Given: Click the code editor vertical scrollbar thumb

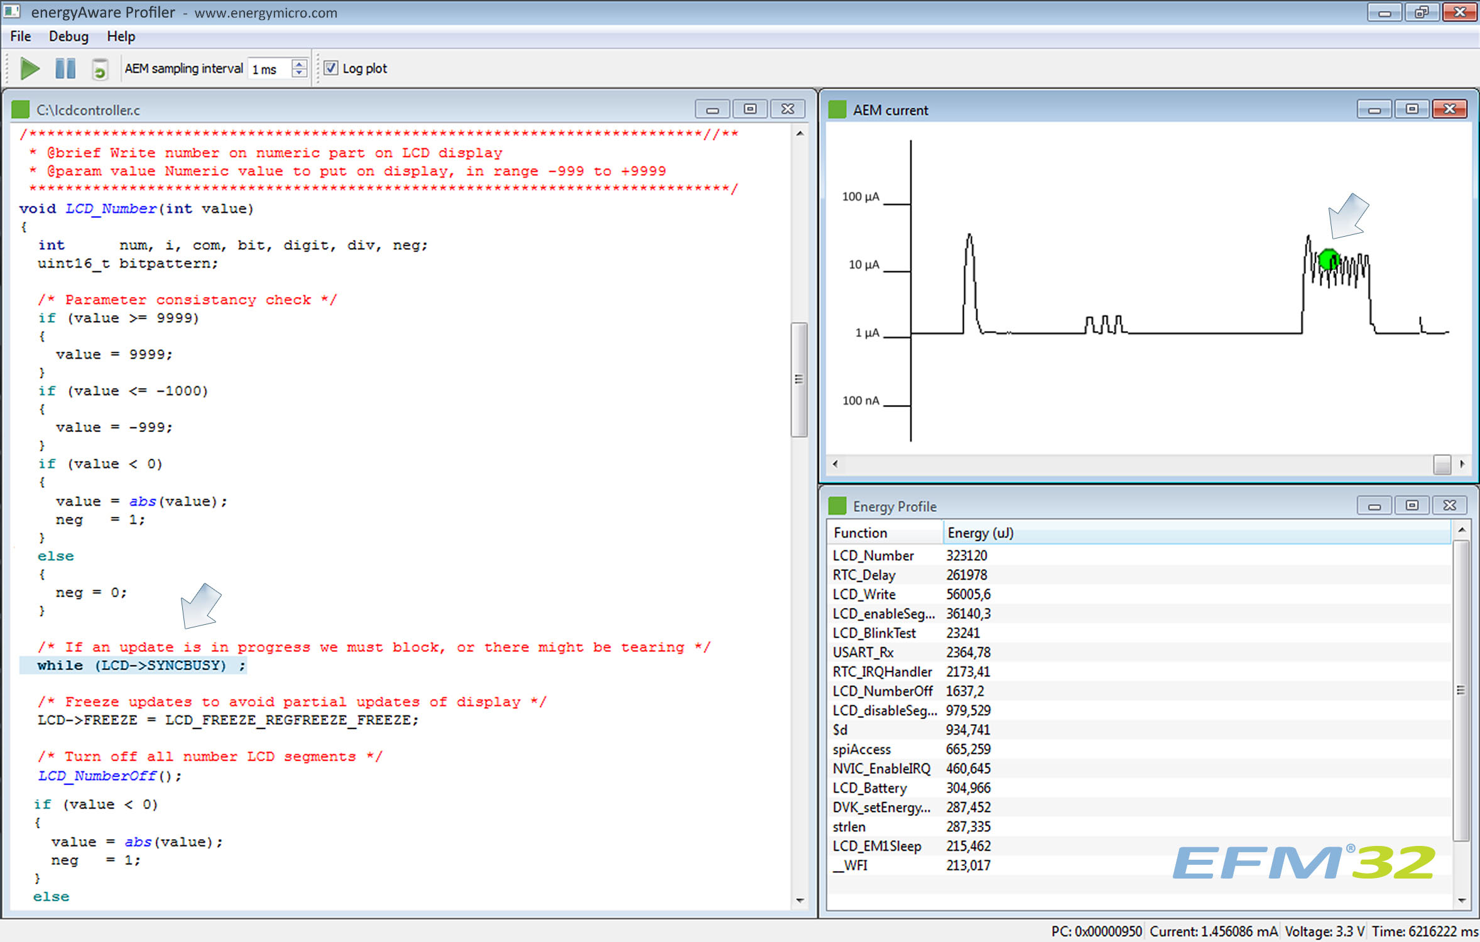Looking at the screenshot, I should click(799, 379).
